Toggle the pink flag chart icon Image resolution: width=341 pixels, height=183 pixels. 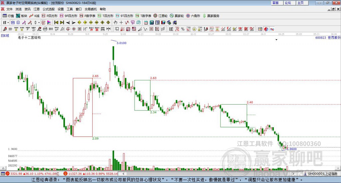coord(49,23)
